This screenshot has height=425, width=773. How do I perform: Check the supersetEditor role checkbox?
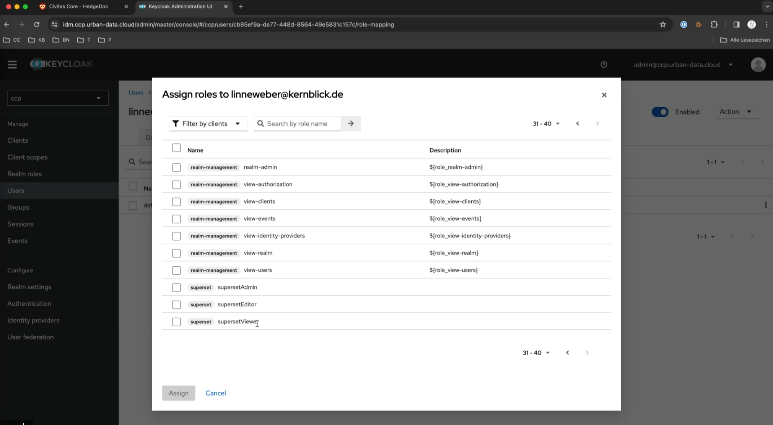pyautogui.click(x=176, y=305)
